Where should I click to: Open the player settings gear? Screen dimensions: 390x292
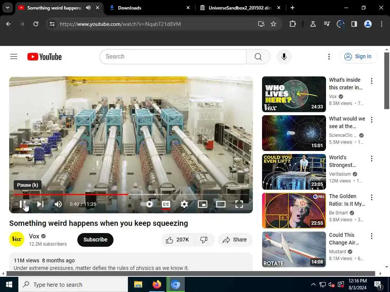(x=184, y=204)
